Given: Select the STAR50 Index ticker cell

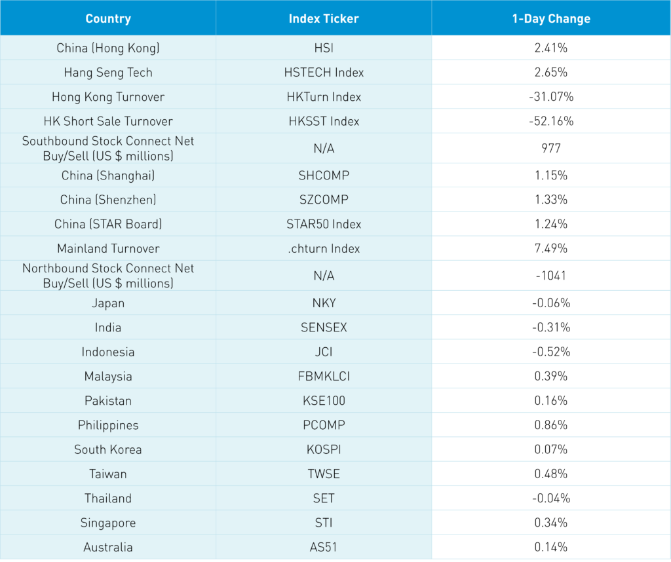Looking at the screenshot, I should (324, 224).
